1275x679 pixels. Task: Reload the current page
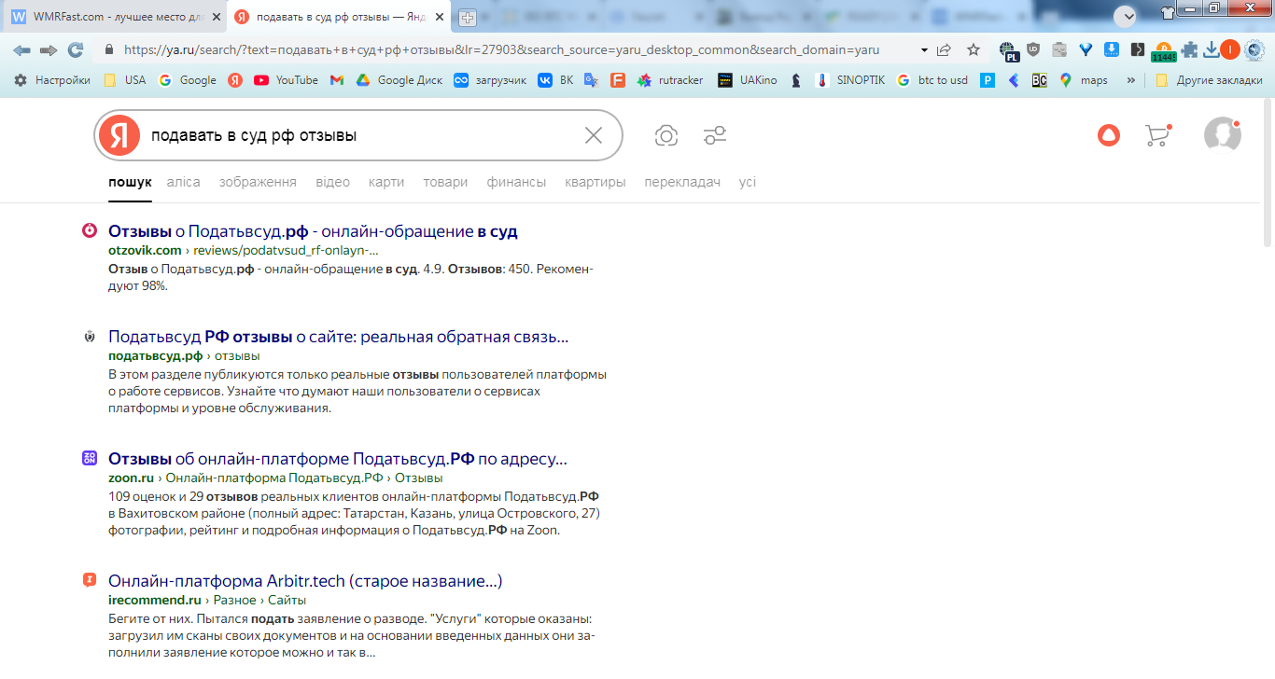point(76,49)
